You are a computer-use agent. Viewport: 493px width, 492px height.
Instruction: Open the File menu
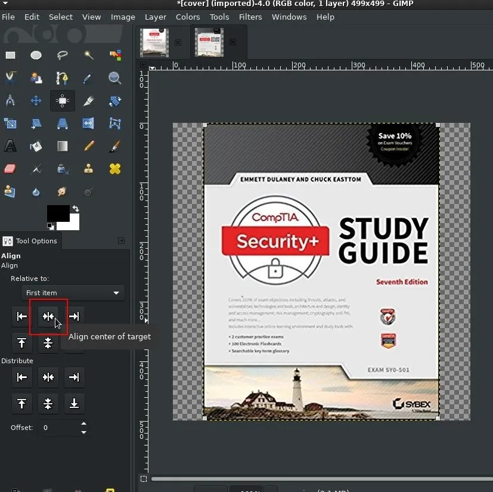[8, 17]
